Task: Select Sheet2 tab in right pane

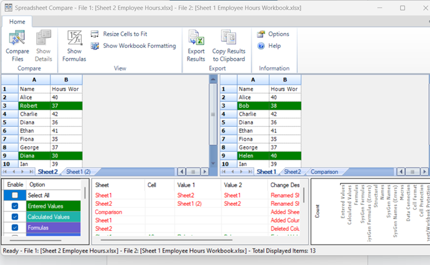Action: 292,172
